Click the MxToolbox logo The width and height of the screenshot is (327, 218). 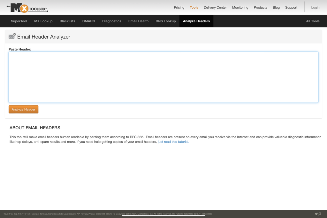pos(27,8)
